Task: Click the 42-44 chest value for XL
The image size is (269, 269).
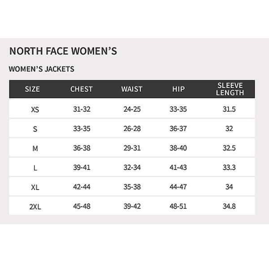Action: pyautogui.click(x=82, y=187)
